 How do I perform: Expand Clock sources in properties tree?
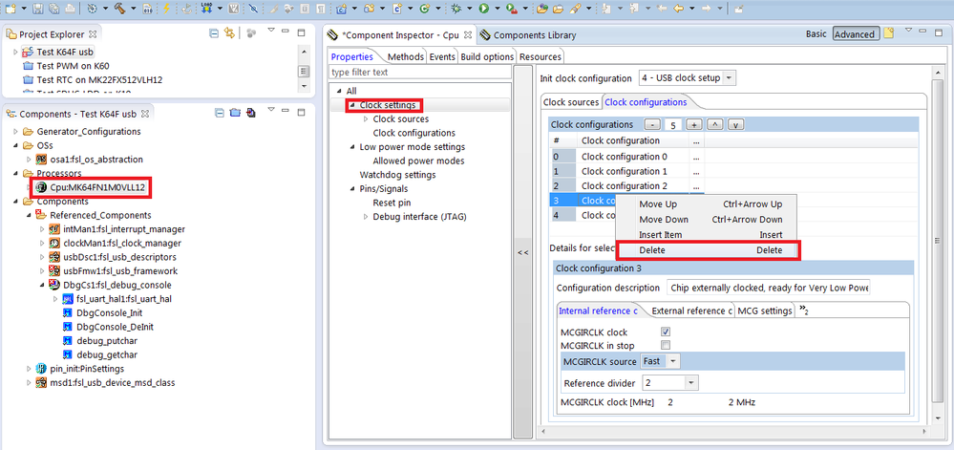point(366,118)
